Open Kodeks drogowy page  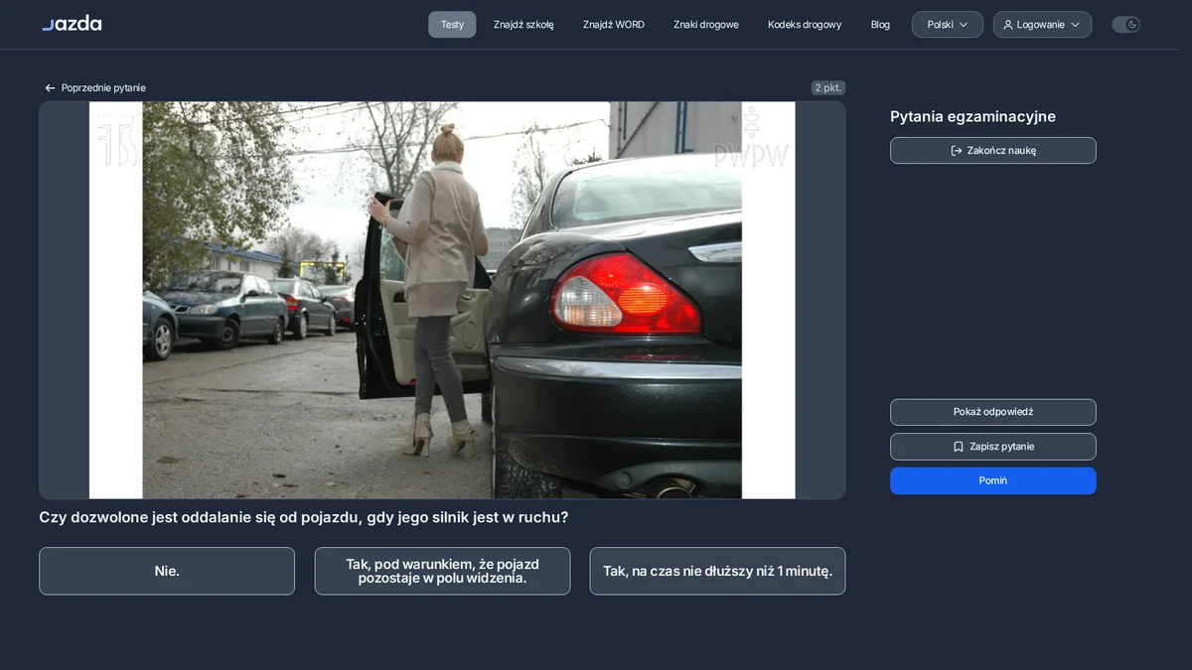pyautogui.click(x=805, y=25)
